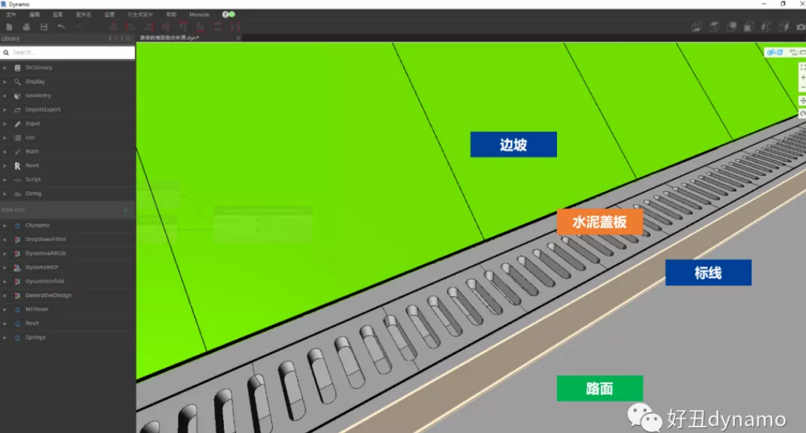Expand the Math category arrow
This screenshot has height=433, width=806.
pyautogui.click(x=4, y=151)
